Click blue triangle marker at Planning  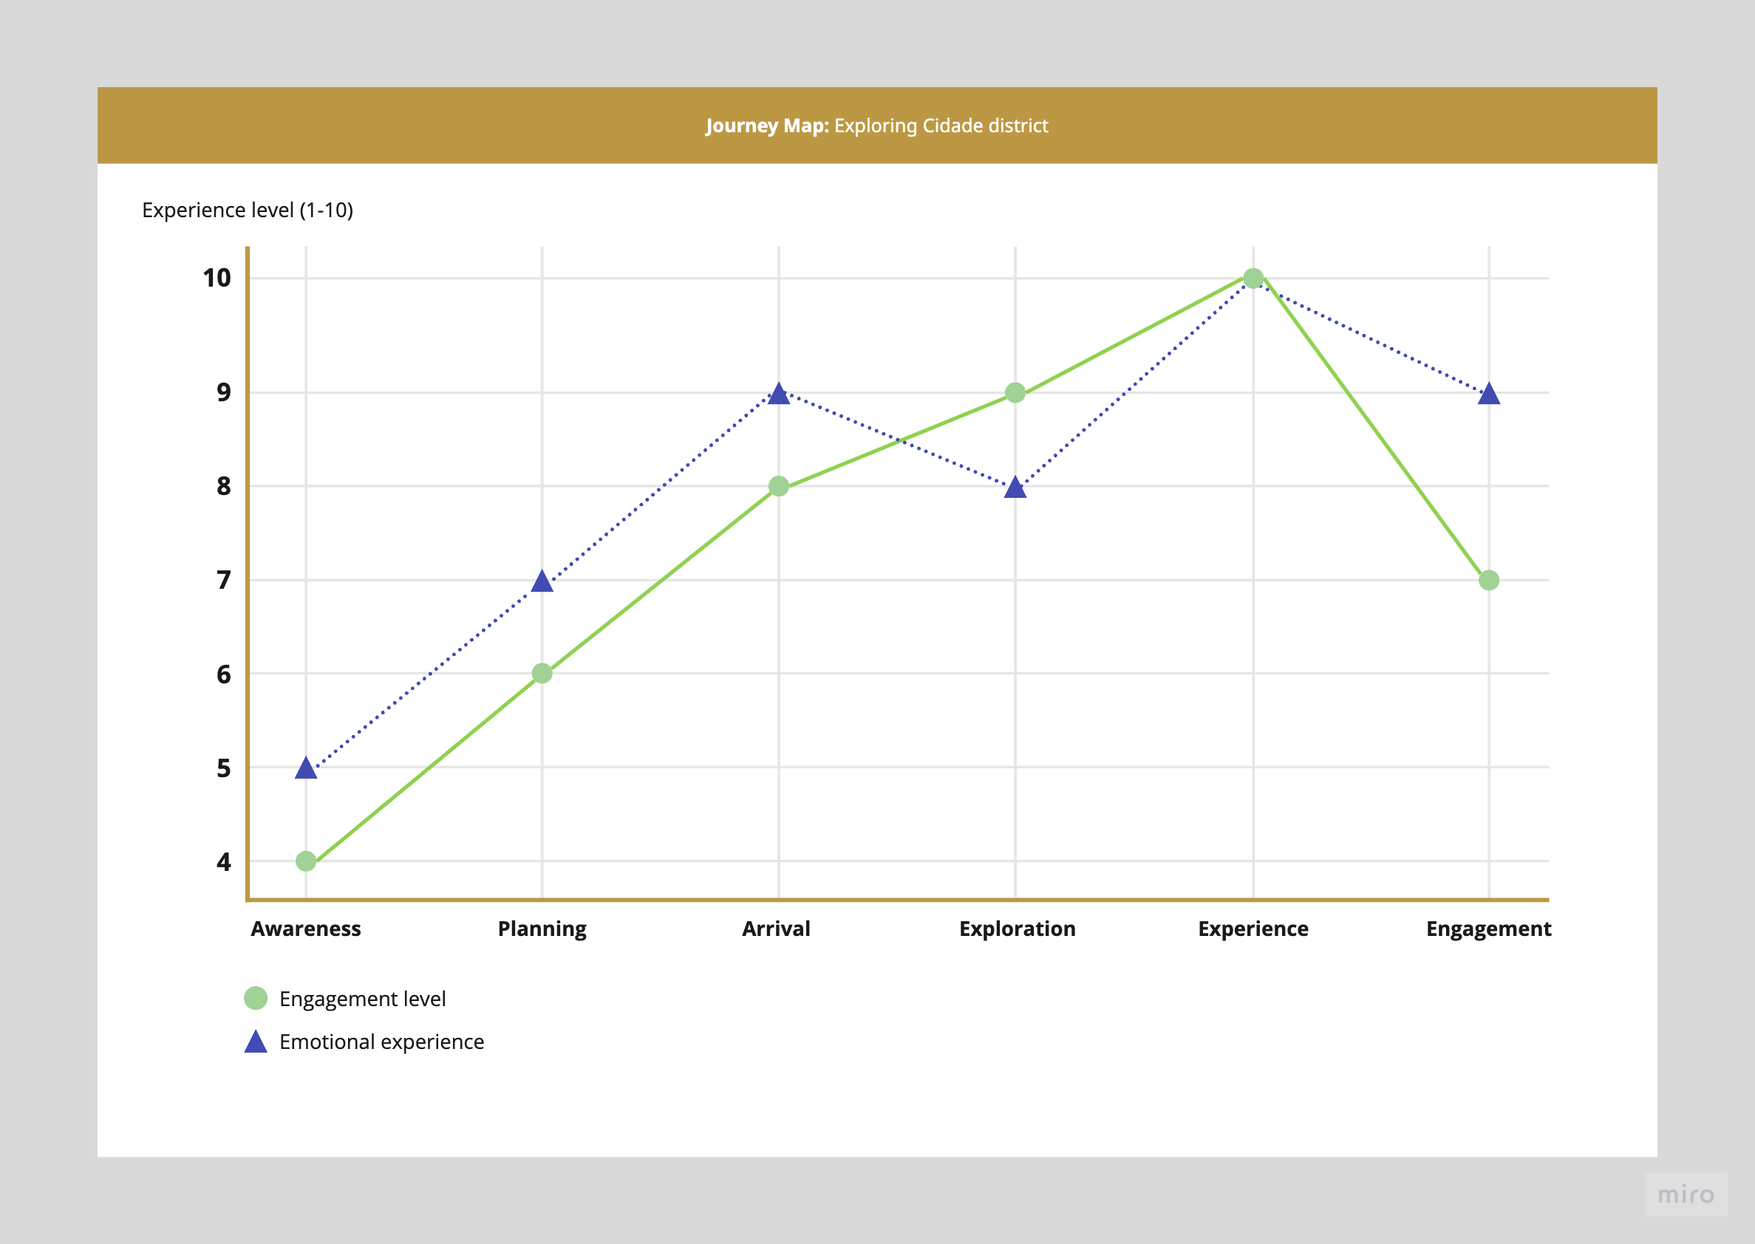pyautogui.click(x=542, y=581)
